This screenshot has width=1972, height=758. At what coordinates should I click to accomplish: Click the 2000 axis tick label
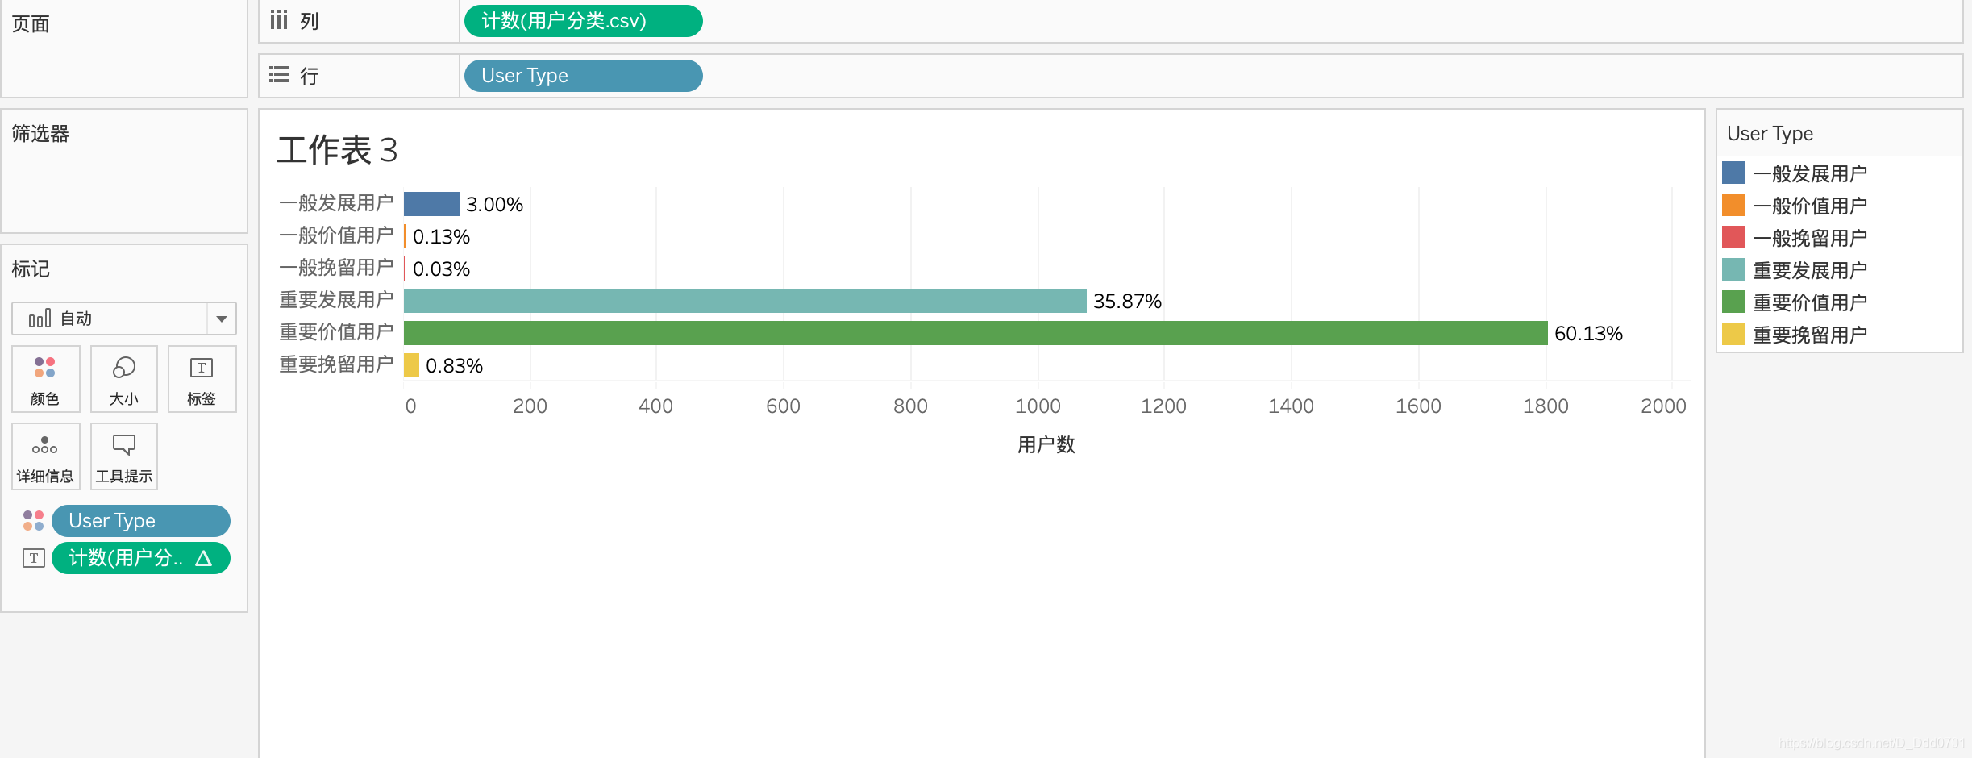(x=1663, y=406)
